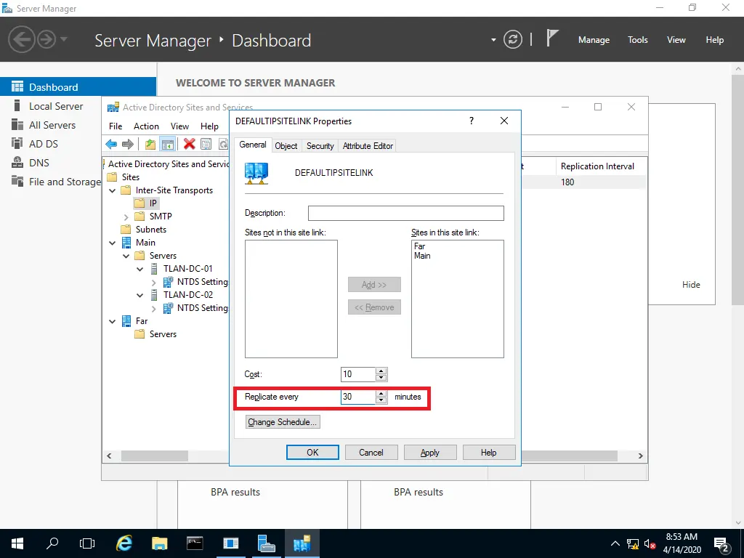This screenshot has width=744, height=558.
Task: Click Cancel button in Properties dialog
Action: (x=371, y=452)
